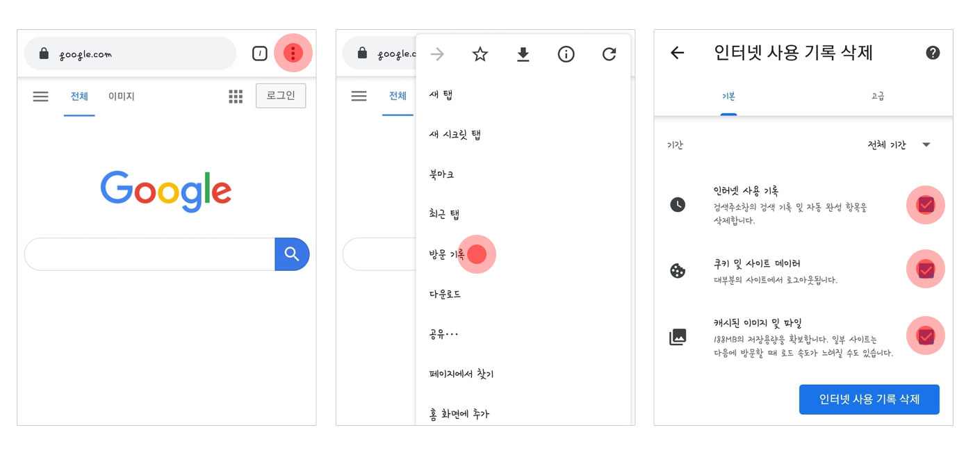The image size is (973, 455).
Task: Click the 캐시된 이미지 및 파일 row title
Action: [758, 323]
